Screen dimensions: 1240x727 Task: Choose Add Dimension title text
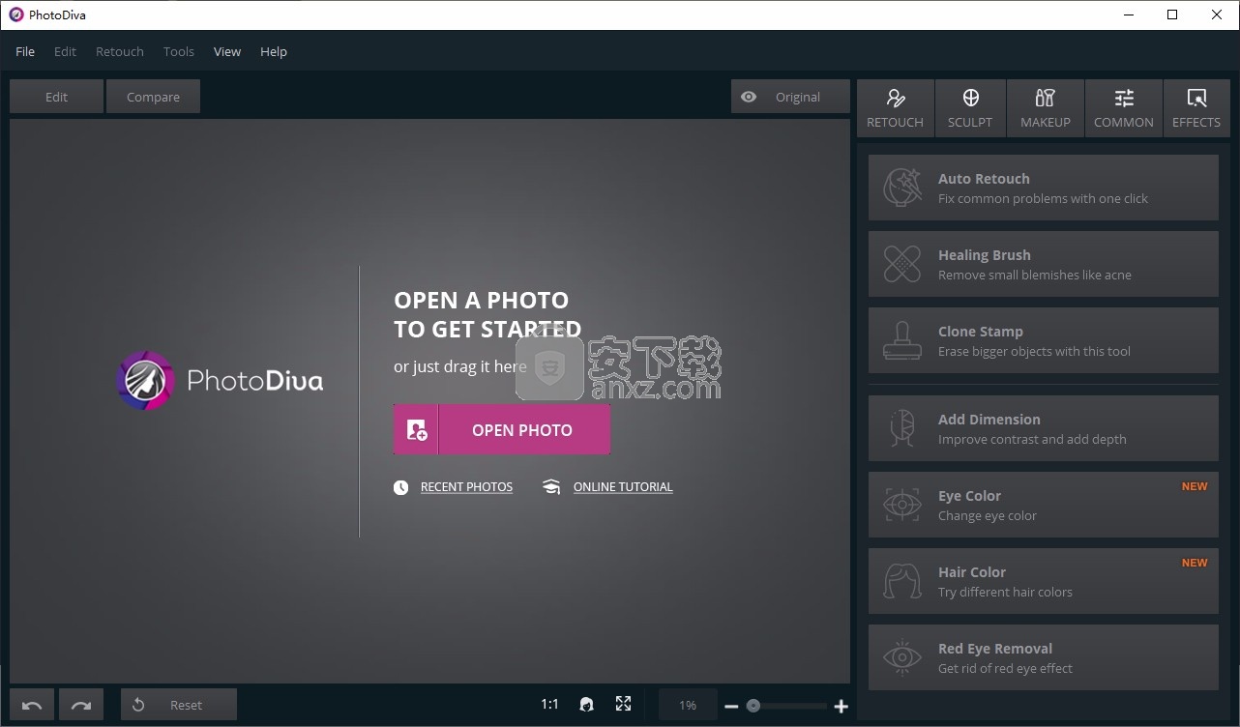(989, 420)
